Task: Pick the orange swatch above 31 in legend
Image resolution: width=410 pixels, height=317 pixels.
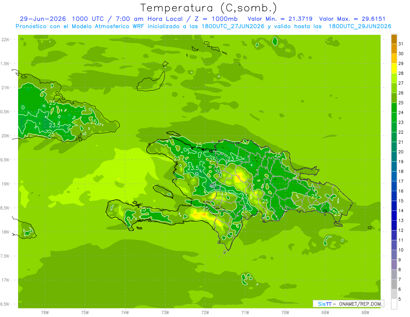Action: (394, 39)
